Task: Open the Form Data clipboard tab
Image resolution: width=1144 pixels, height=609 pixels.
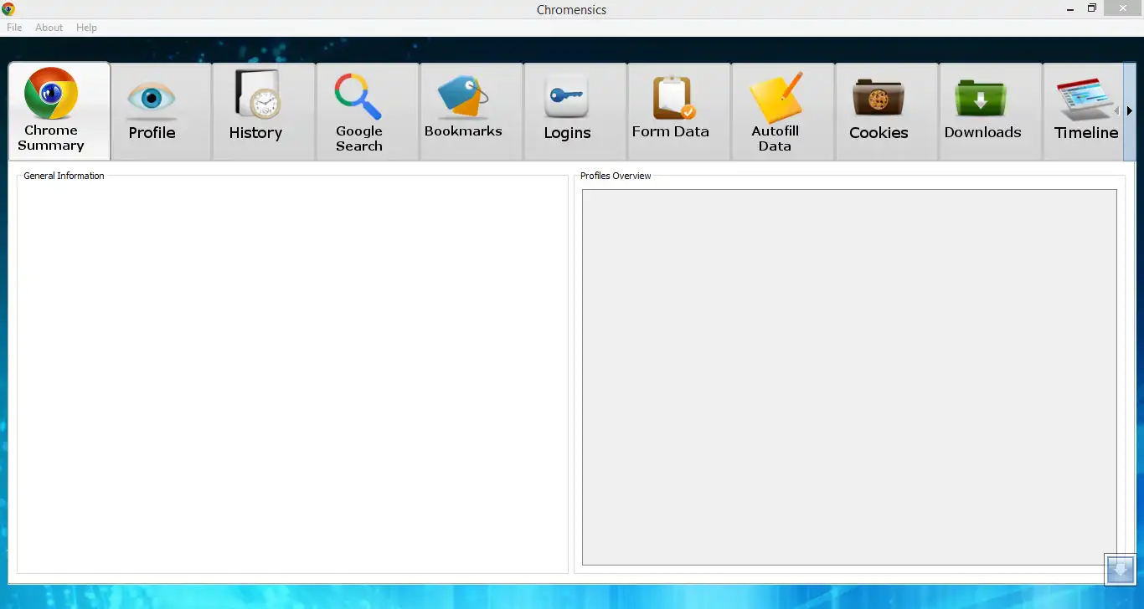Action: coord(678,111)
